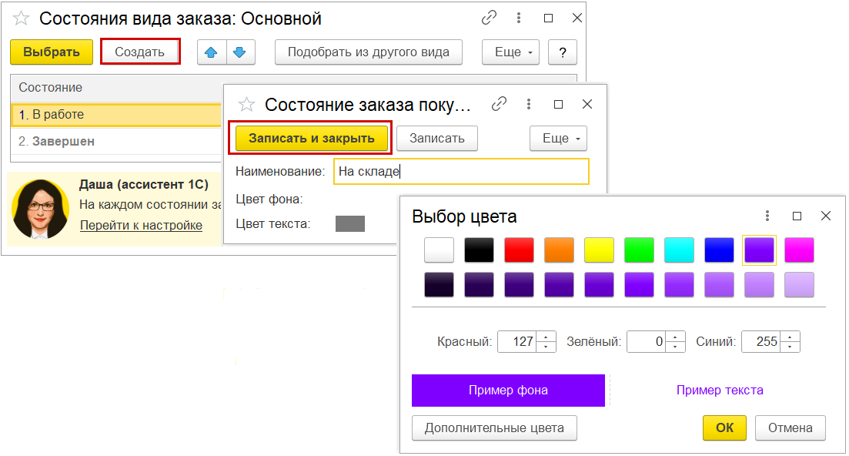849x456 pixels.
Task: Open the Еще dropdown in the state editing window
Action: [x=557, y=139]
